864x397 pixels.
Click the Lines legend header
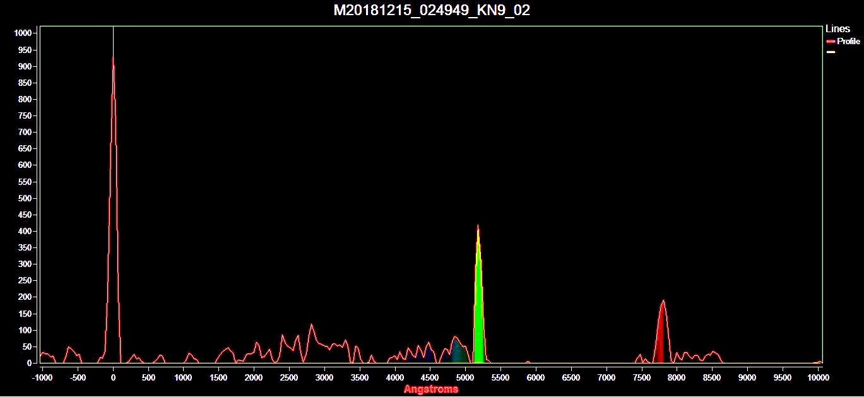coord(837,29)
